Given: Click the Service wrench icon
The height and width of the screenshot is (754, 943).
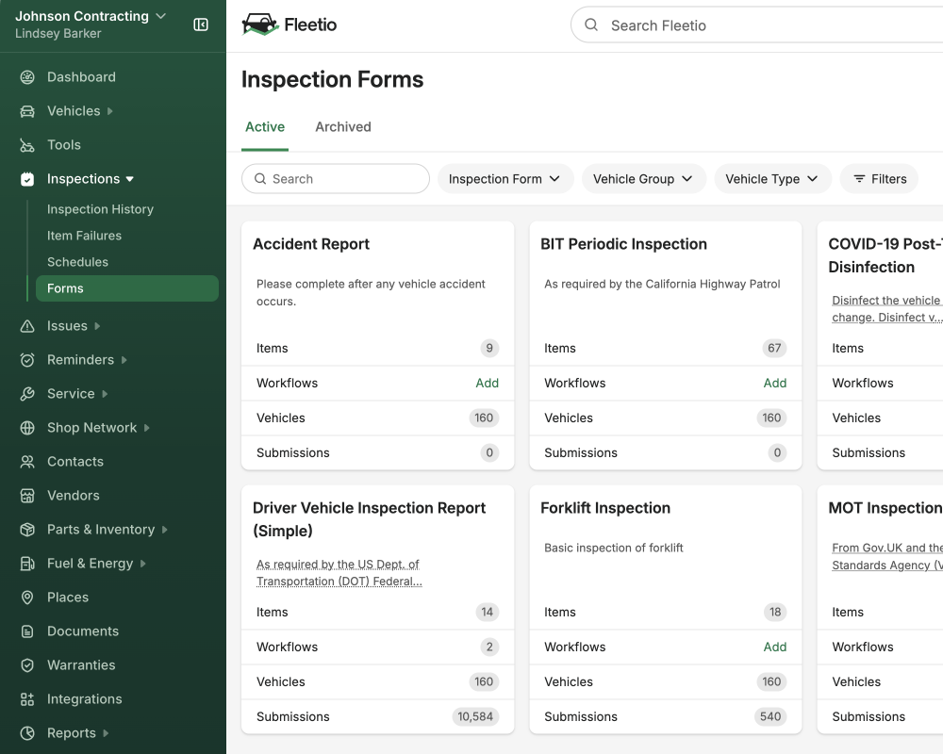Looking at the screenshot, I should coord(27,394).
